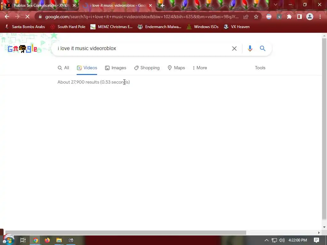Open Chrome's three-dot menu
The image size is (327, 245).
tap(320, 17)
